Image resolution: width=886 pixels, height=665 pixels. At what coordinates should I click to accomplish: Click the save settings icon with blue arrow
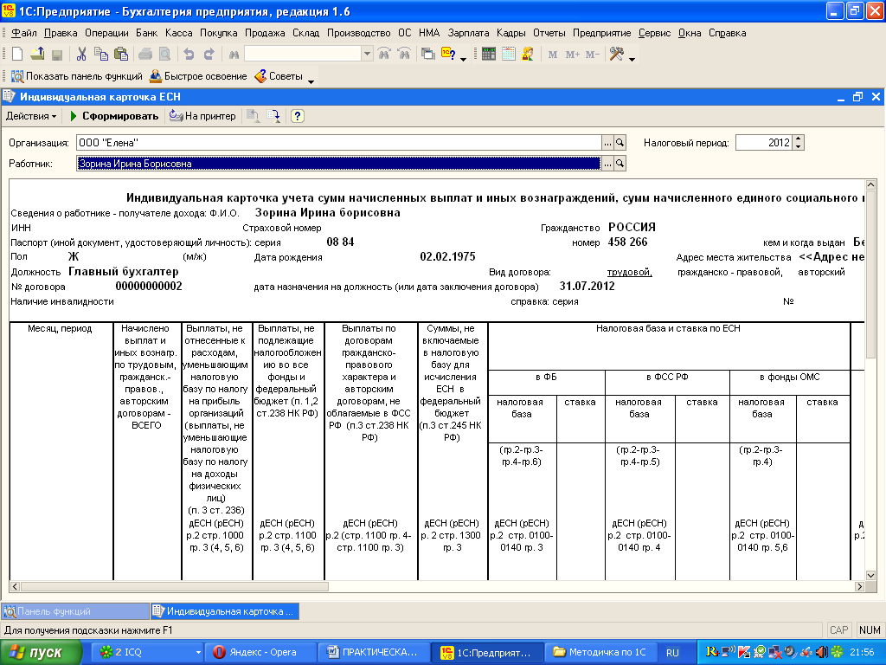pos(273,116)
